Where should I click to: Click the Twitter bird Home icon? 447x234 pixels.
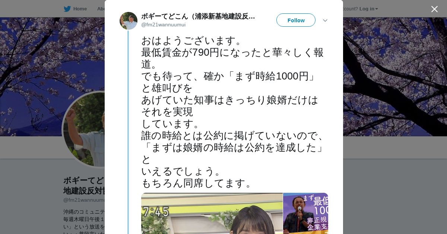(x=67, y=9)
